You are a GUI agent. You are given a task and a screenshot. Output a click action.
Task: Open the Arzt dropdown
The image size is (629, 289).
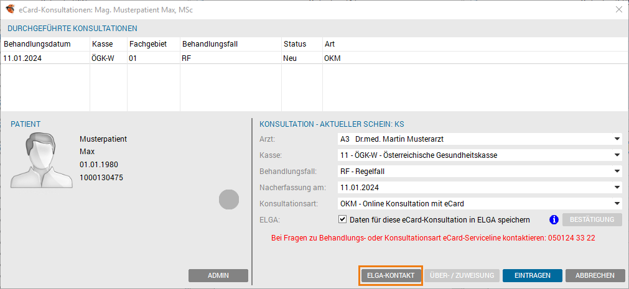tap(480, 139)
